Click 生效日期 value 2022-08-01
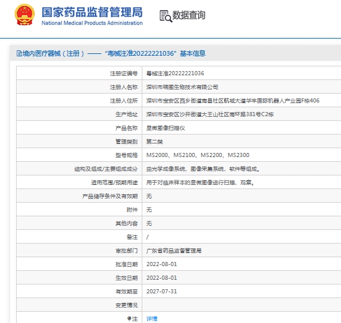Viewport: 341px width, 323px height. (x=161, y=278)
